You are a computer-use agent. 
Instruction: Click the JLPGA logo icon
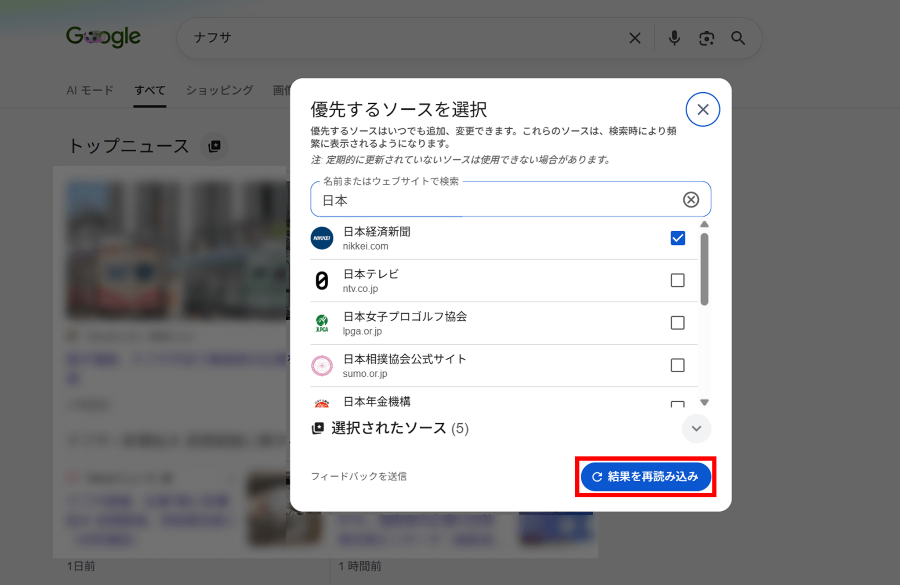point(322,323)
